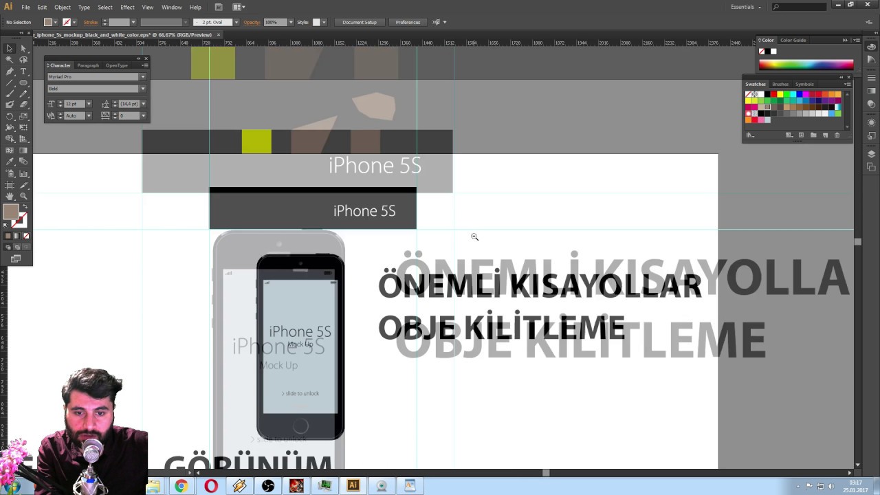Pick a color from spectrum bar
The width and height of the screenshot is (880, 495).
coord(806,65)
